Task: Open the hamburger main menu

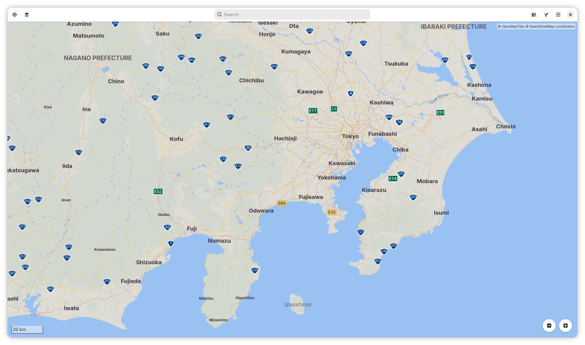Action: tap(558, 15)
